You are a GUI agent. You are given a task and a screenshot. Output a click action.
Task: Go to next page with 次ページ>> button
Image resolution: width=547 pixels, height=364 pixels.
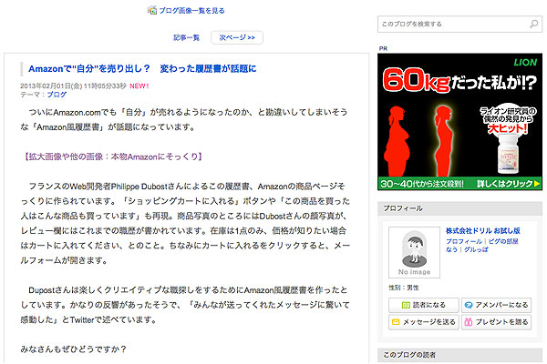pos(237,37)
